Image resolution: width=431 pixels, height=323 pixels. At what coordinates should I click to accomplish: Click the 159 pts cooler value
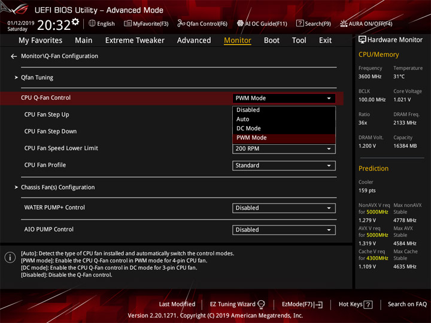coord(367,191)
